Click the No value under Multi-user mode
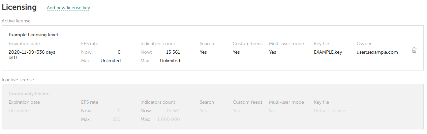 coord(272,111)
